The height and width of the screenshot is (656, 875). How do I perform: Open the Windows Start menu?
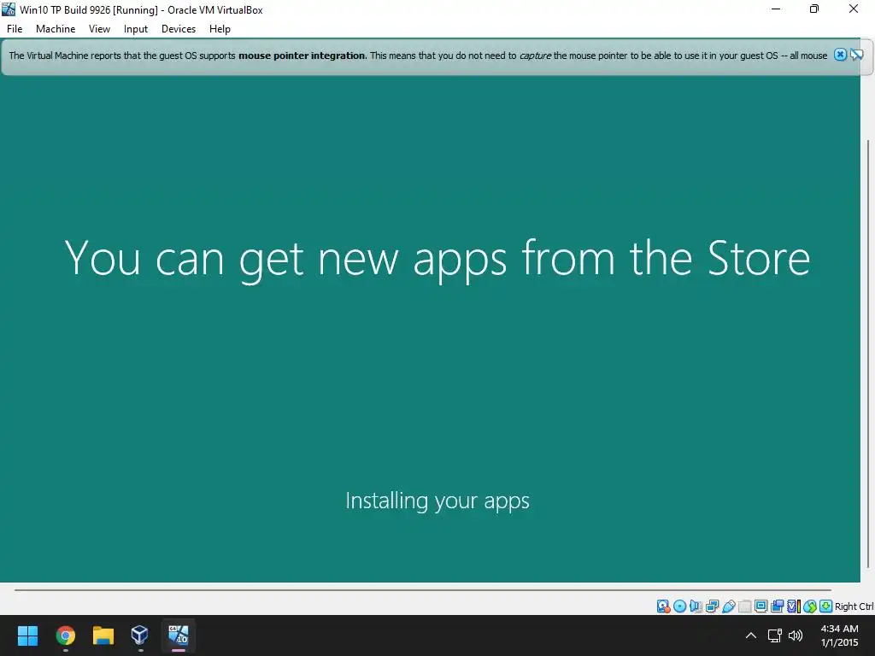27,635
